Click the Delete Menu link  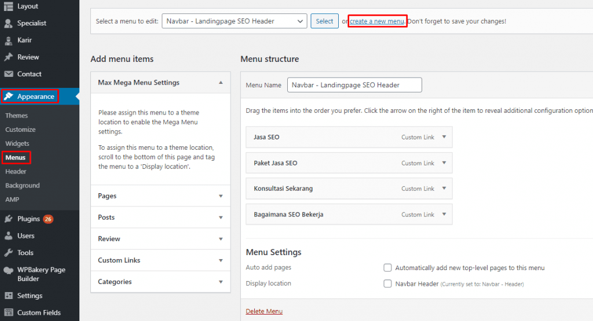(x=264, y=311)
